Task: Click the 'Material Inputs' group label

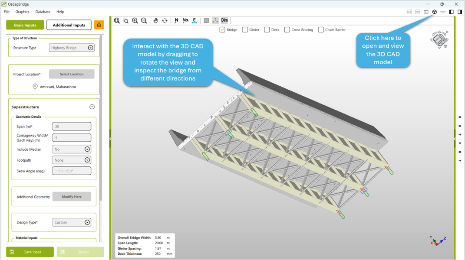Action: (x=26, y=238)
